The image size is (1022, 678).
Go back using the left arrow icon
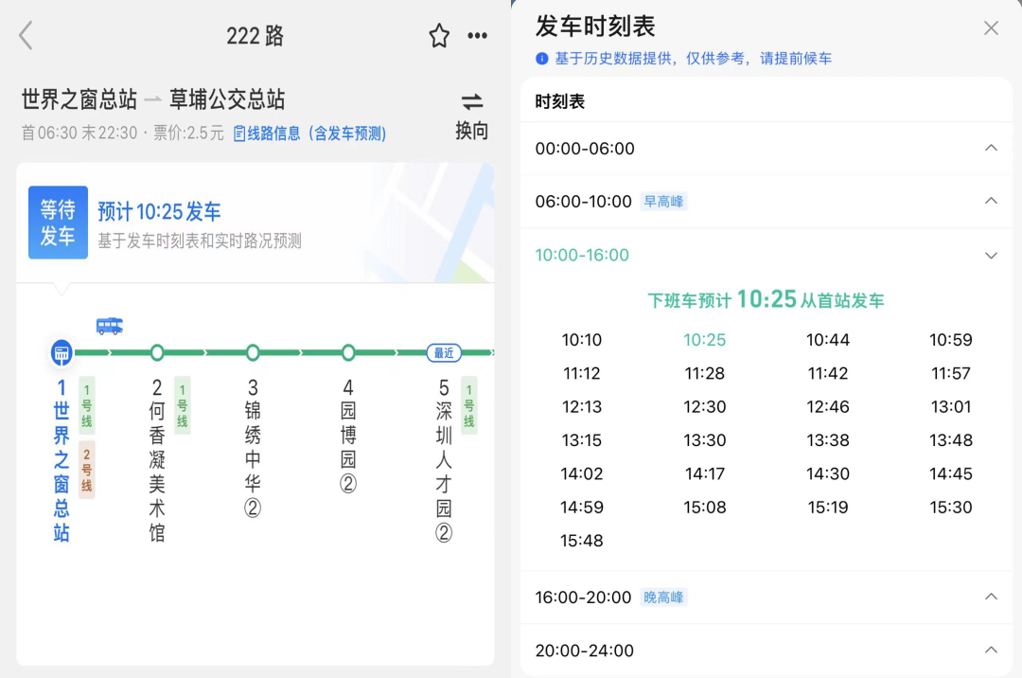point(26,35)
